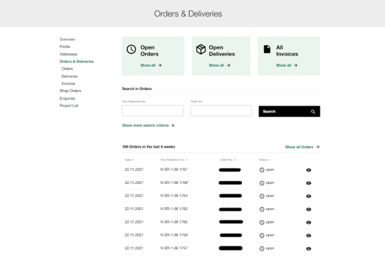
Task: Open Enquiries in the sidebar
Action: (x=67, y=98)
